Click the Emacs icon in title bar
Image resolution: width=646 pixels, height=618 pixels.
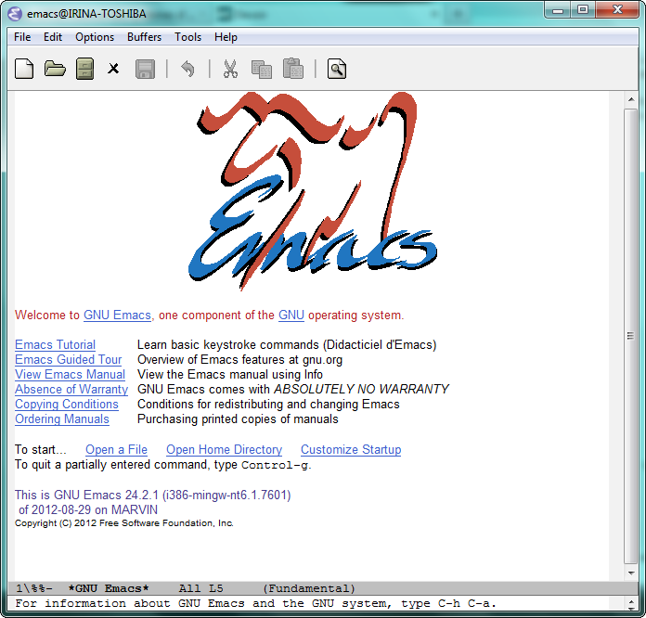click(15, 14)
